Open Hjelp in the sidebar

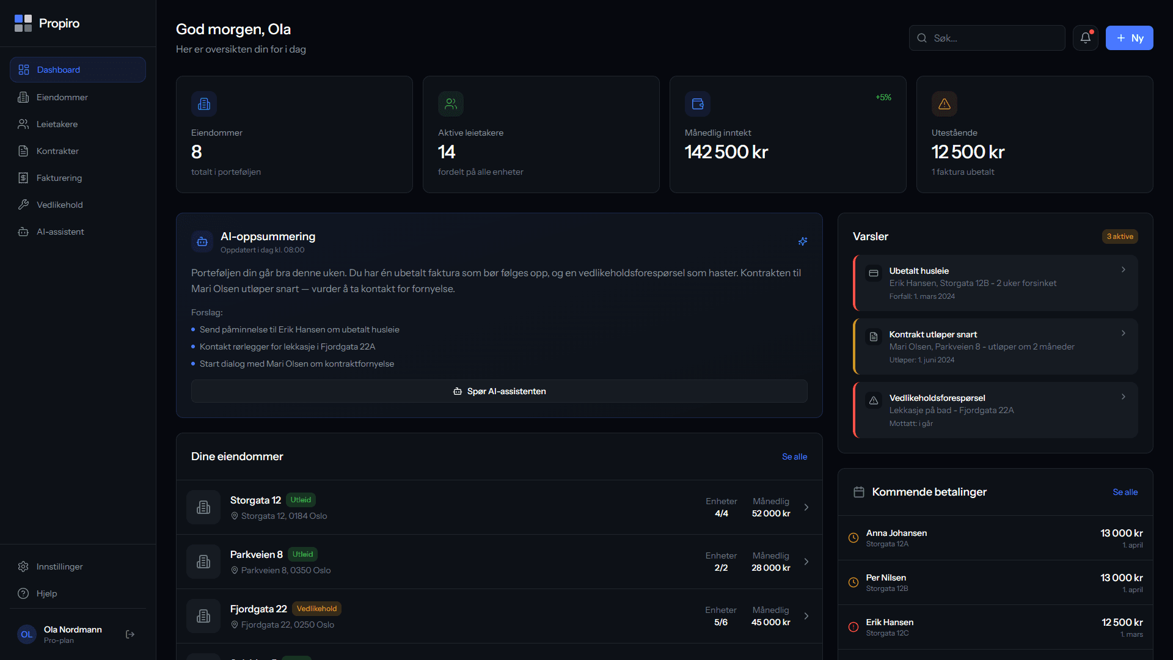[x=78, y=593]
